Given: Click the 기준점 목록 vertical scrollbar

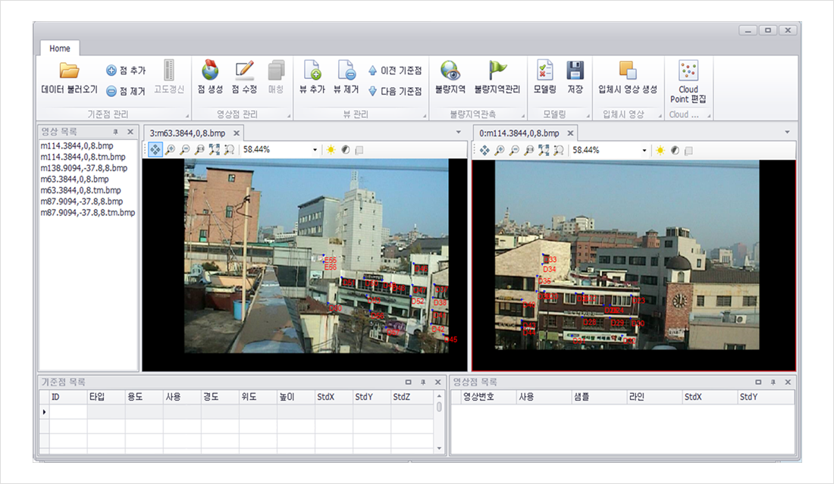Looking at the screenshot, I should pos(439,422).
